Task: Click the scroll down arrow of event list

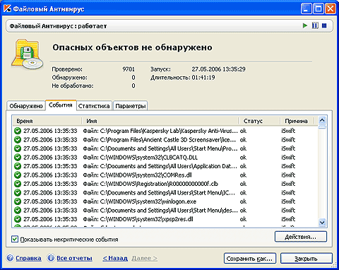Action: [x=322, y=222]
